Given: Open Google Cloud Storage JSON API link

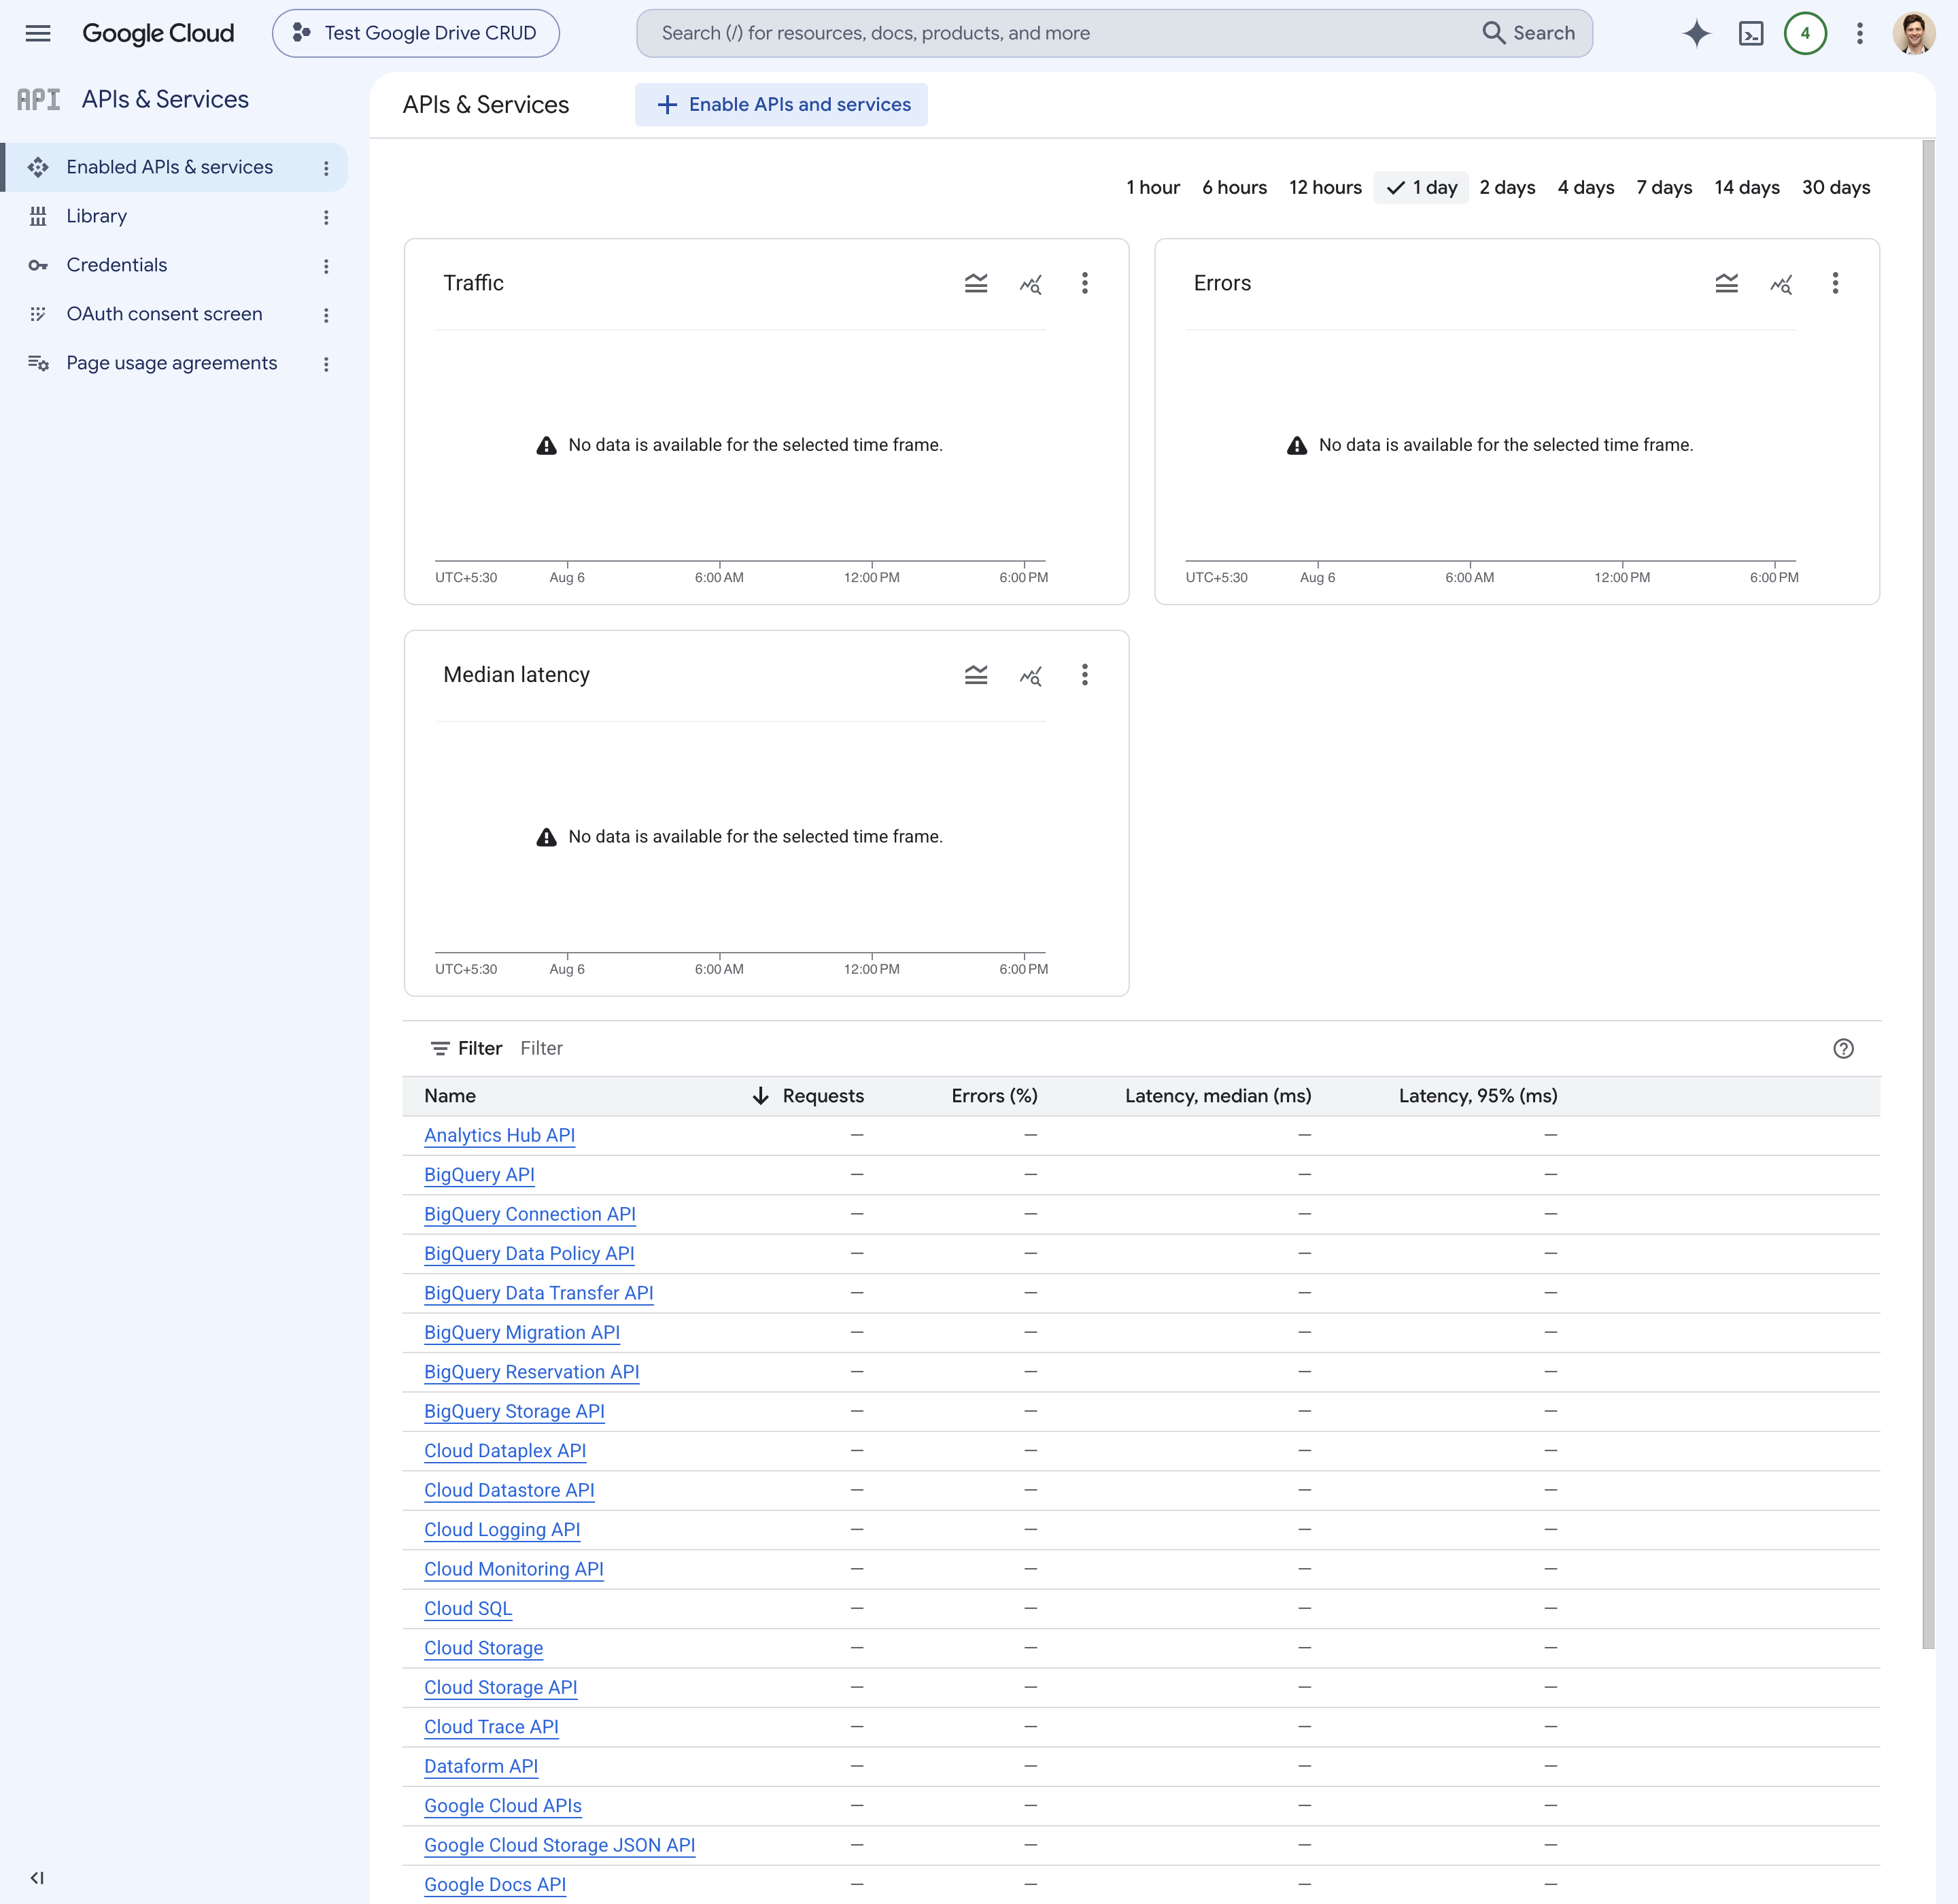Looking at the screenshot, I should [x=560, y=1845].
